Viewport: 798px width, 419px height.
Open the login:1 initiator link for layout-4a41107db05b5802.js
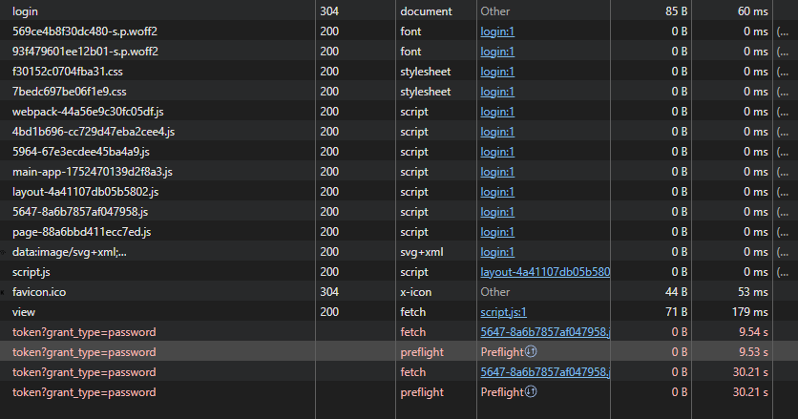[x=497, y=192]
